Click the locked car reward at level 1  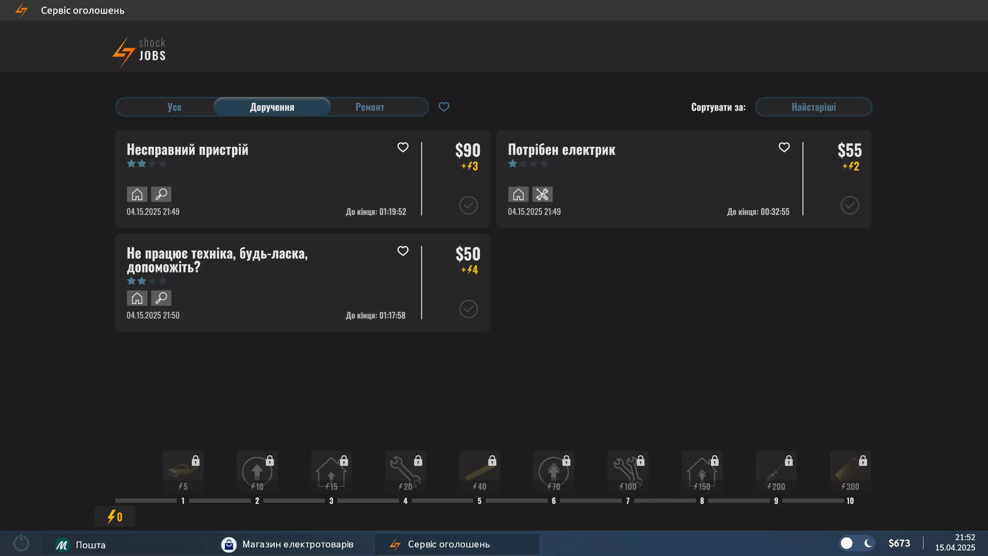(183, 471)
